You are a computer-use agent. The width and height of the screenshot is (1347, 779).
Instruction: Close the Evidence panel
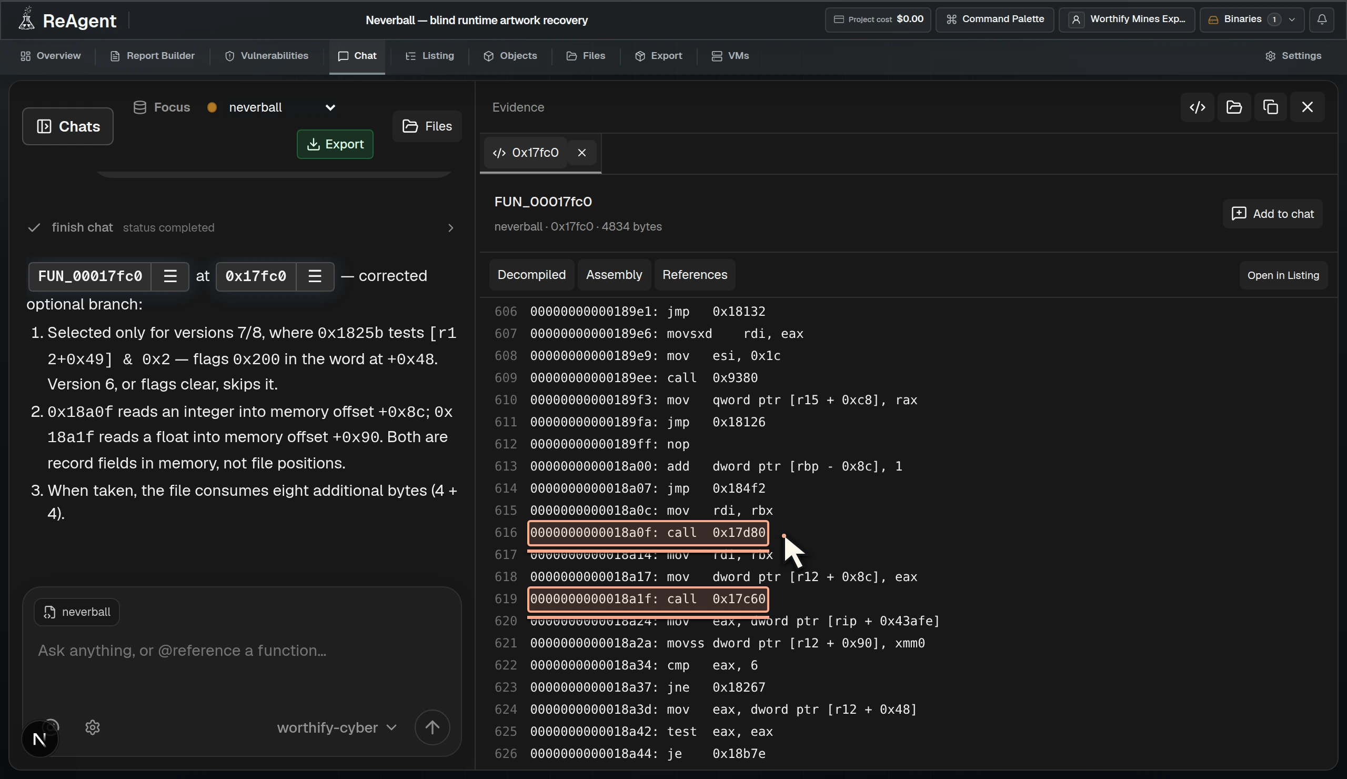[1308, 107]
